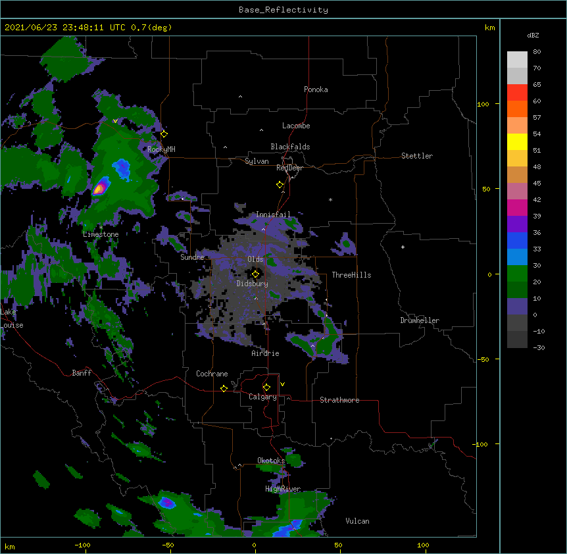
Task: Select the yellow radar-site diamond between Olds and Didsbury
Action: coord(256,274)
